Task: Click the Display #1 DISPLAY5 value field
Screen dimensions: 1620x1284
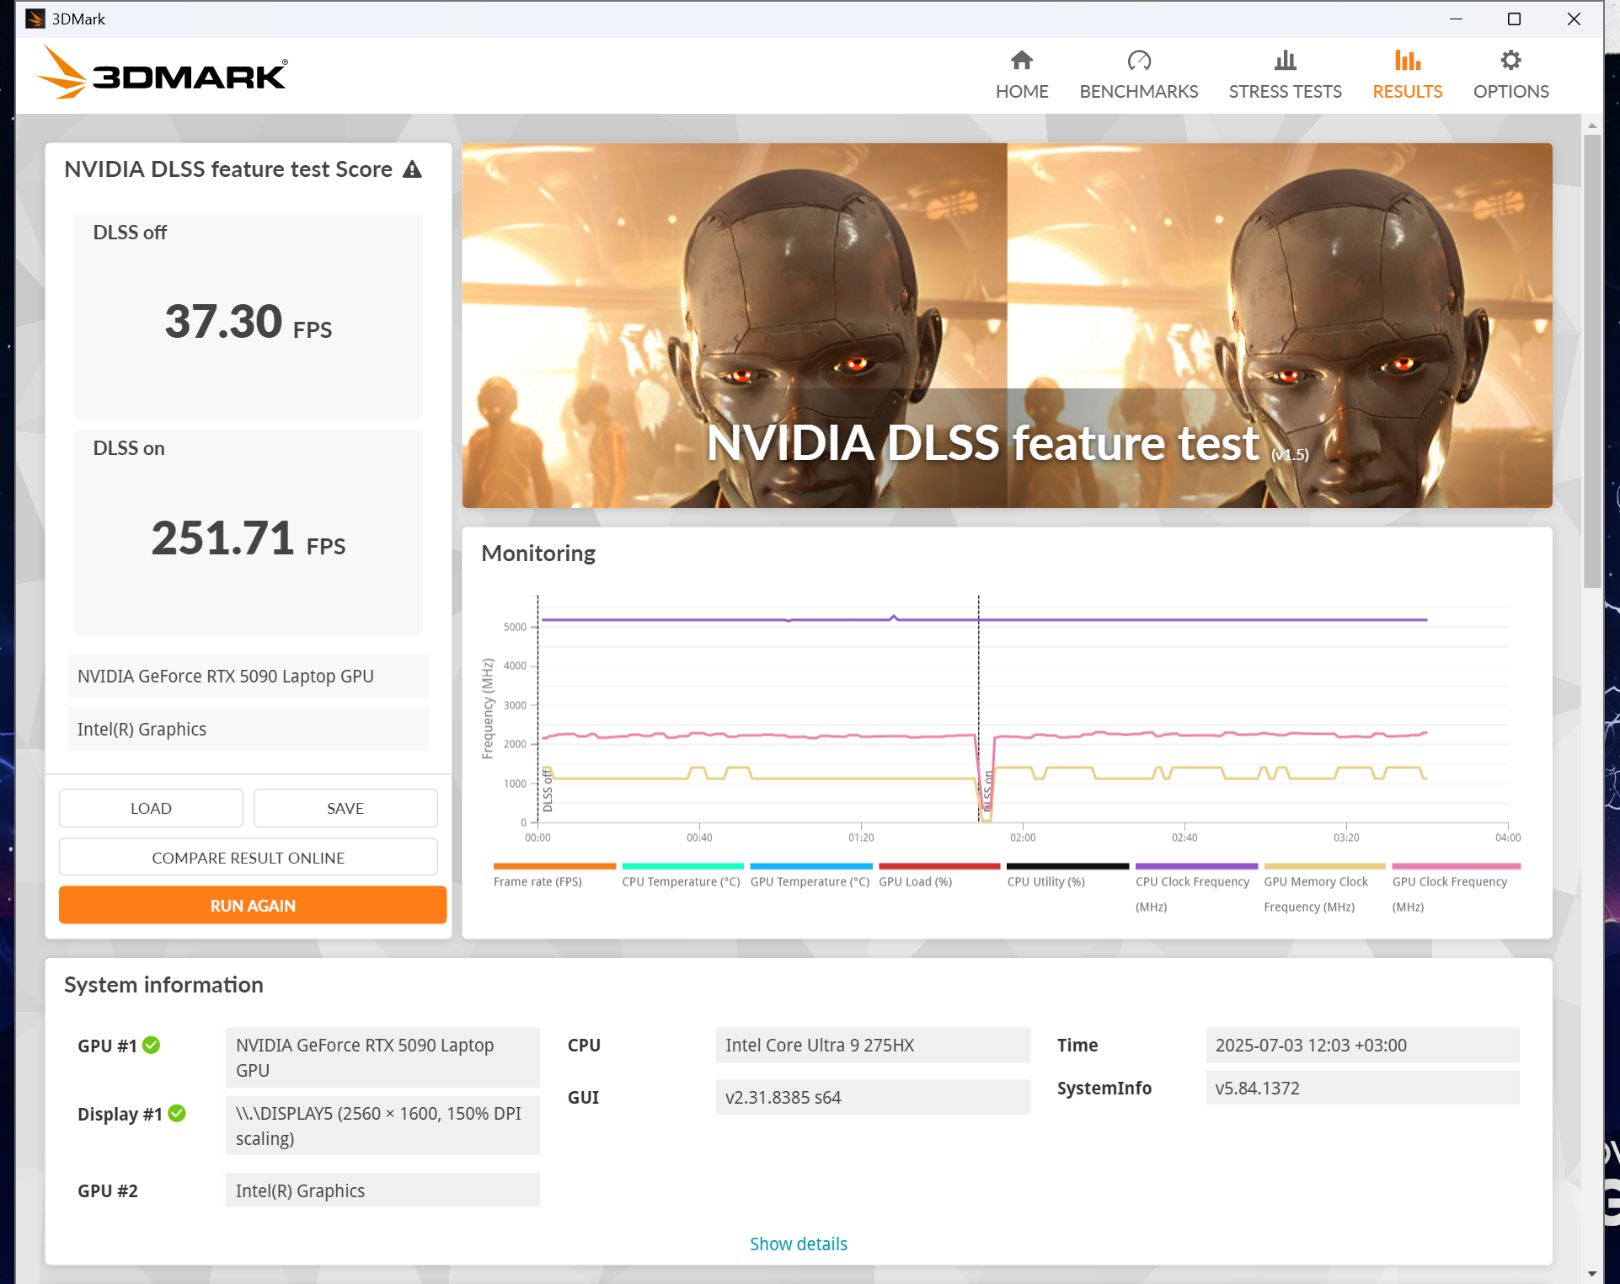Action: 382,1126
